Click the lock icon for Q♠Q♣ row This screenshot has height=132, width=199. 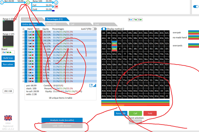click(x=23, y=38)
